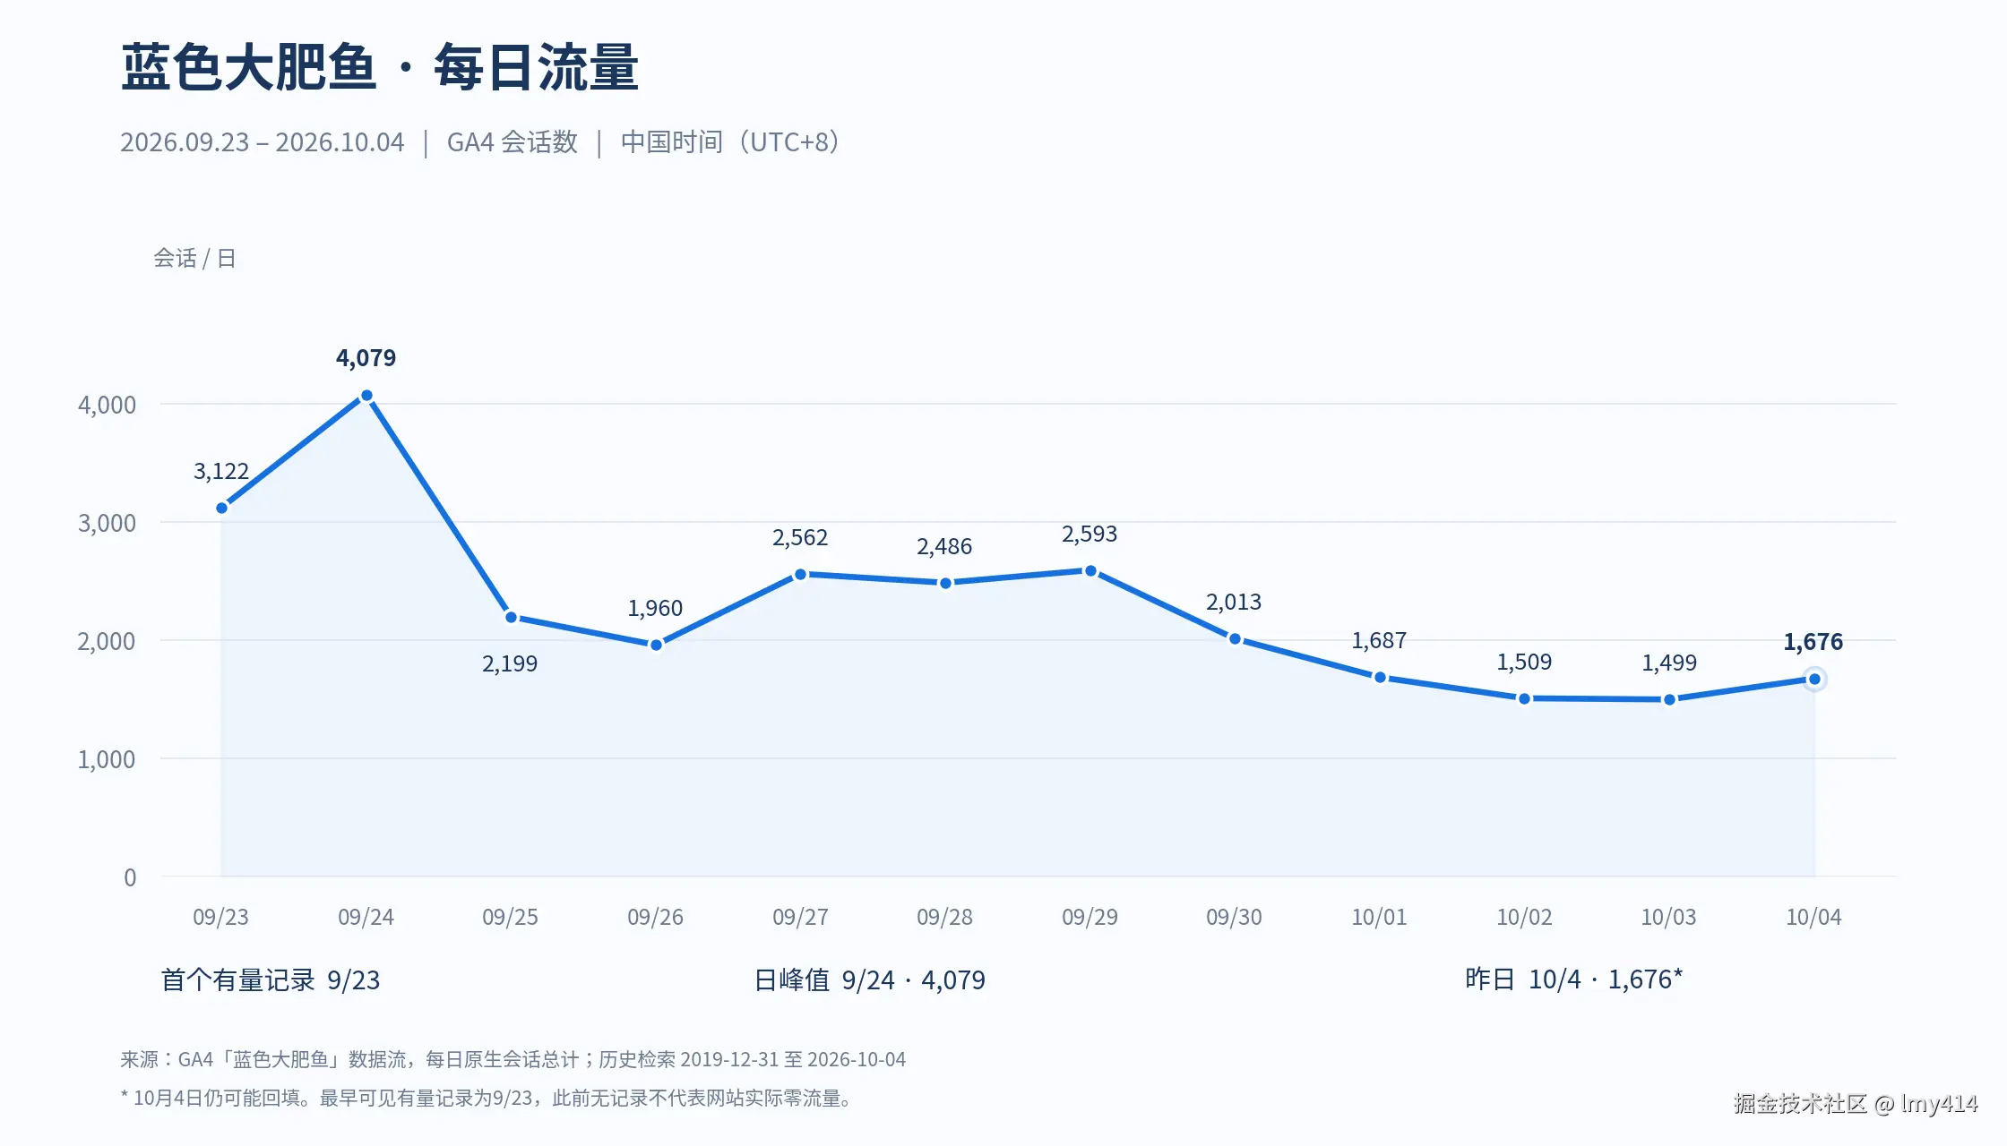This screenshot has height=1146, width=2007.
Task: Click the 09/23 x-axis date label
Action: (x=220, y=917)
